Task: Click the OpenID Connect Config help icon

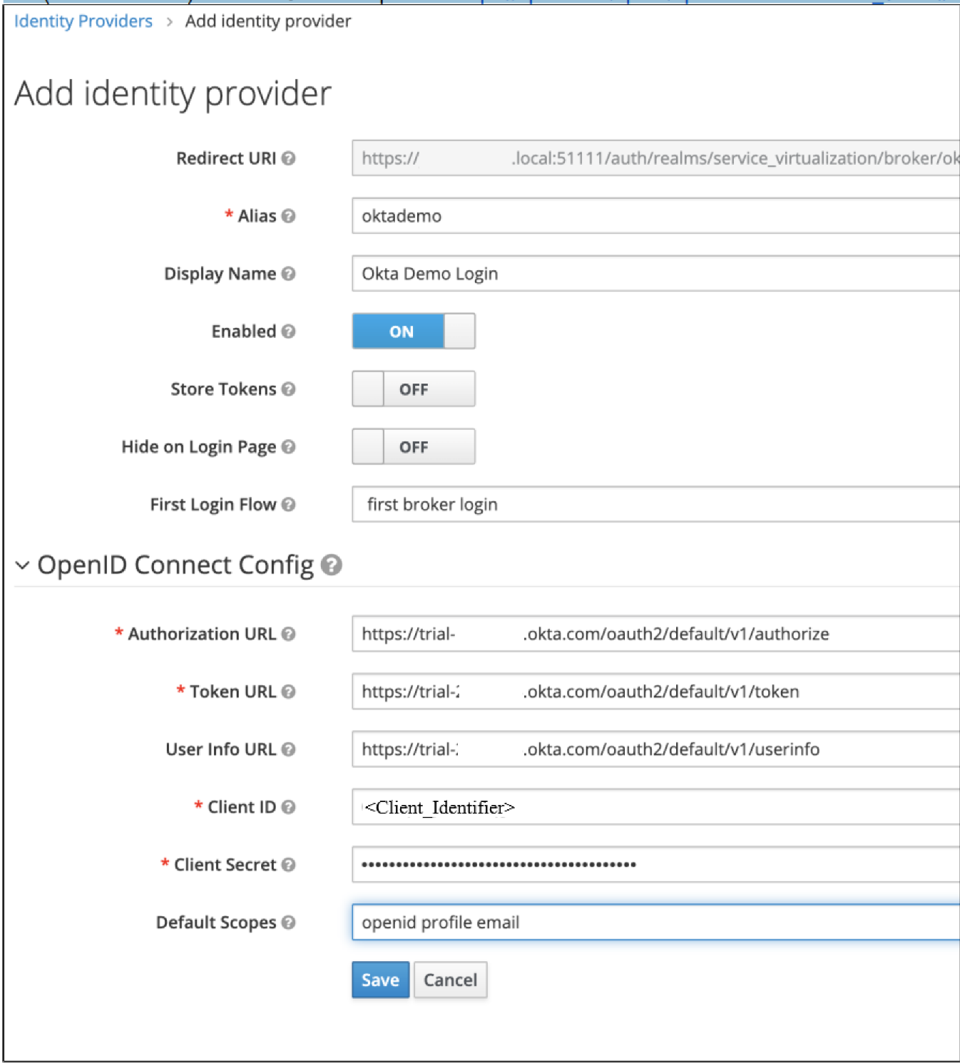Action: click(331, 565)
